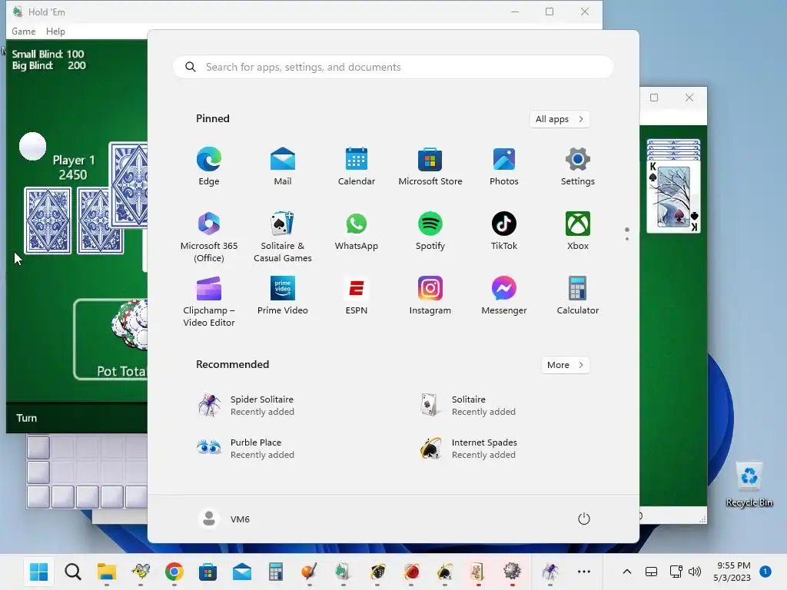Click the Recommended heading text
Viewport: 787px width, 590px height.
coord(232,364)
